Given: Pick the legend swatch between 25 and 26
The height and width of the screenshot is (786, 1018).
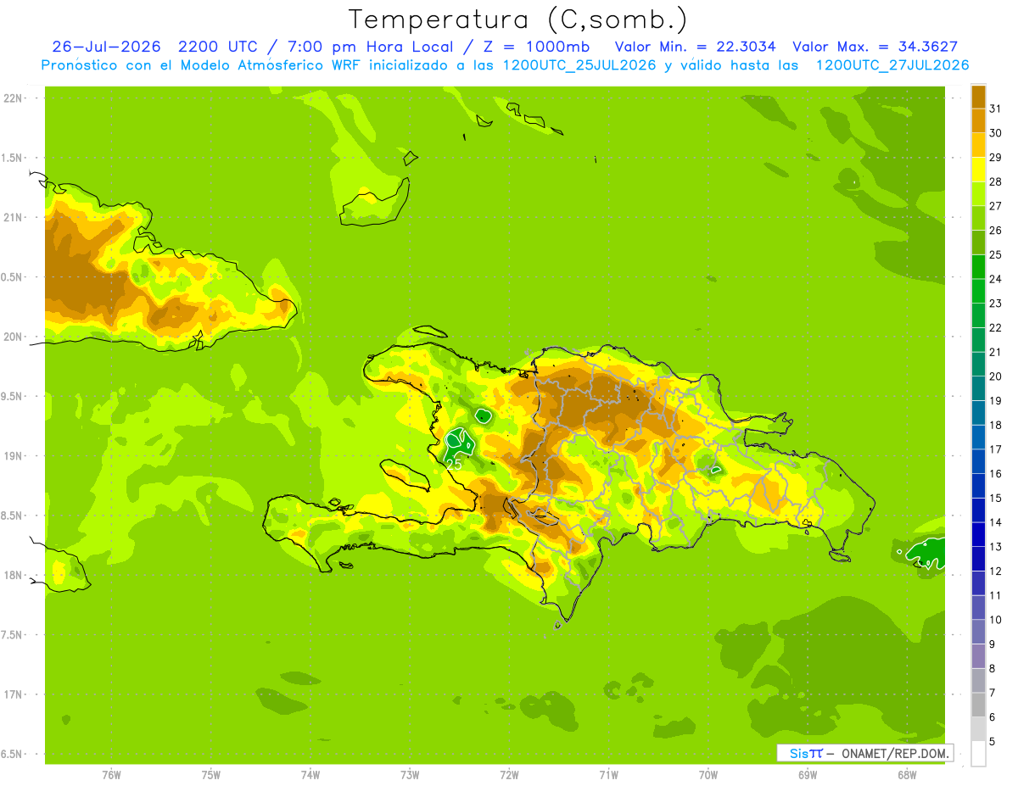Looking at the screenshot, I should tap(978, 242).
